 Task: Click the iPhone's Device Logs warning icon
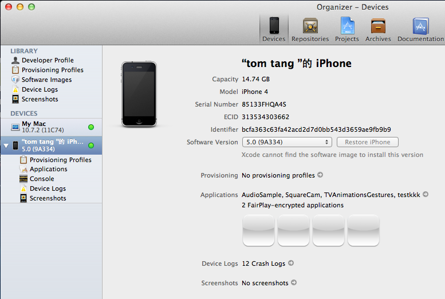23,188
